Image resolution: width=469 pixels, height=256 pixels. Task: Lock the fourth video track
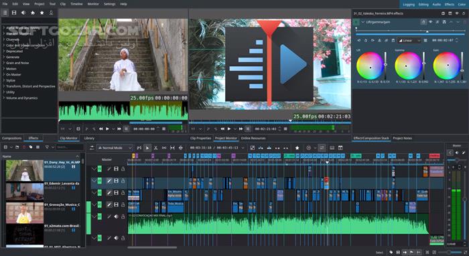(x=123, y=205)
